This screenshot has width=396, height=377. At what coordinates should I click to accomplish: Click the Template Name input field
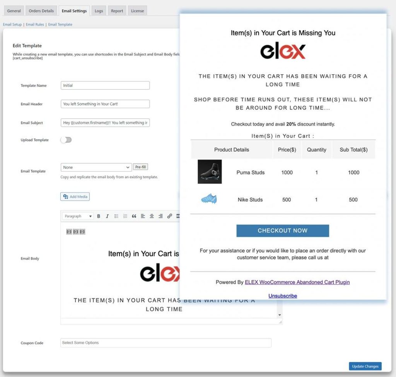[105, 85]
